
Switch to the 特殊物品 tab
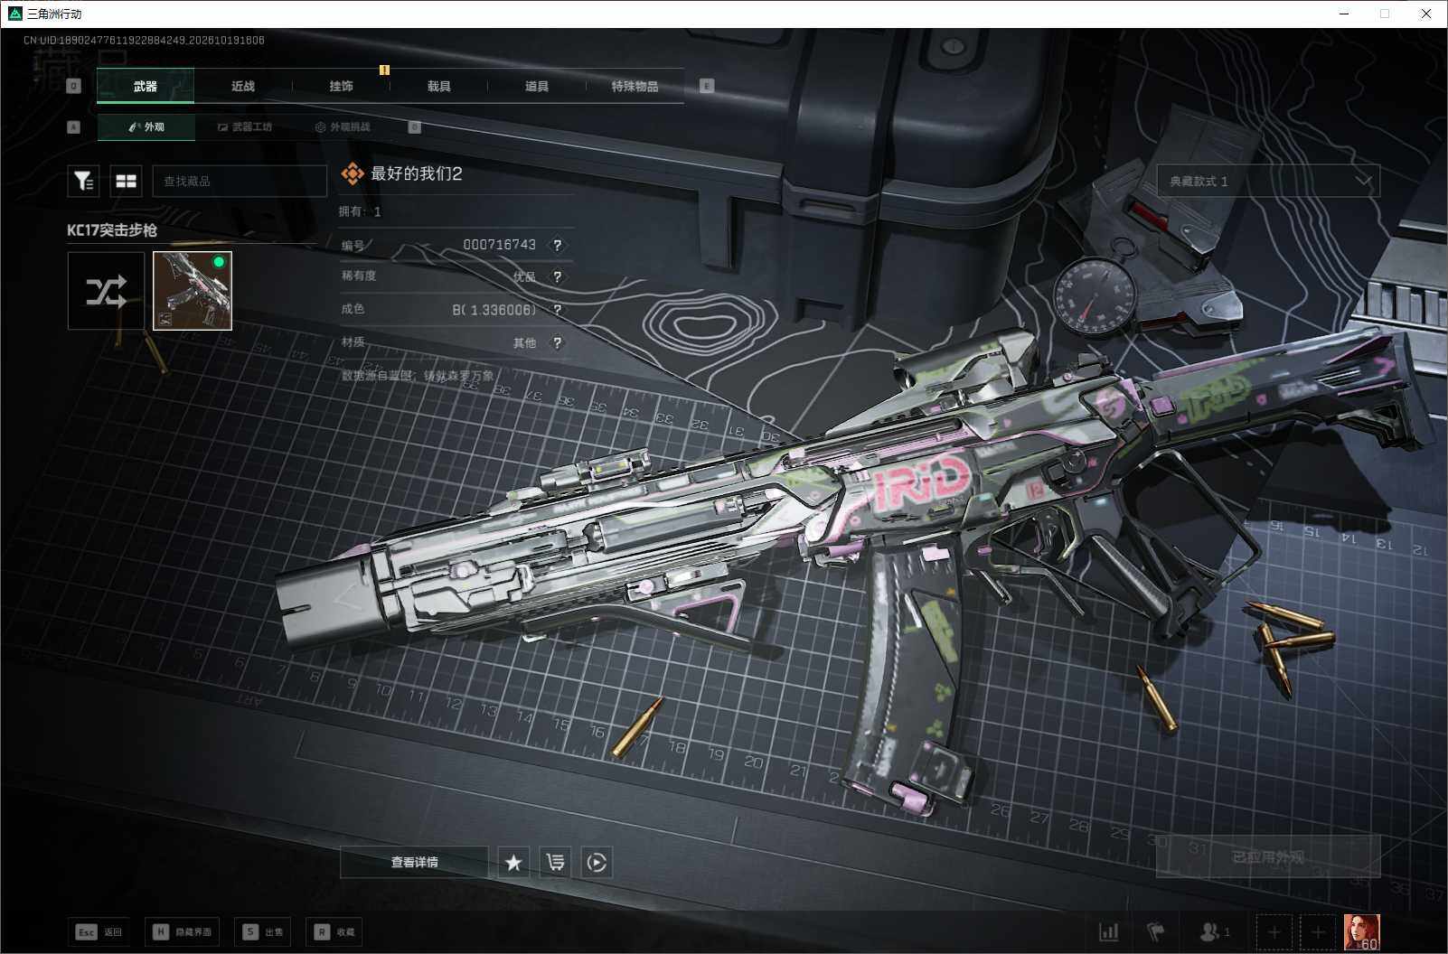pyautogui.click(x=635, y=86)
